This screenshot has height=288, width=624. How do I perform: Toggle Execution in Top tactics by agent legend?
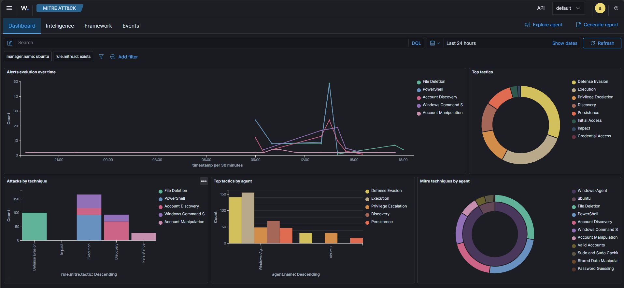coord(380,198)
